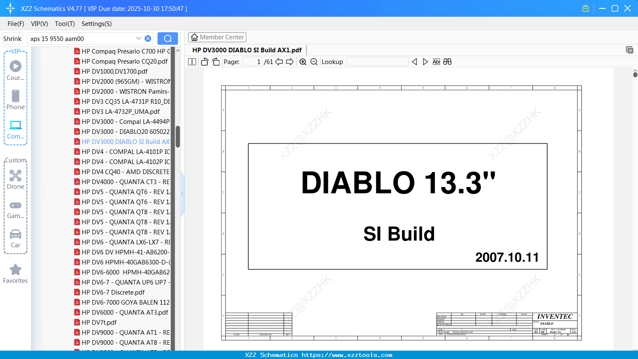Go to next page arrow

[290, 62]
